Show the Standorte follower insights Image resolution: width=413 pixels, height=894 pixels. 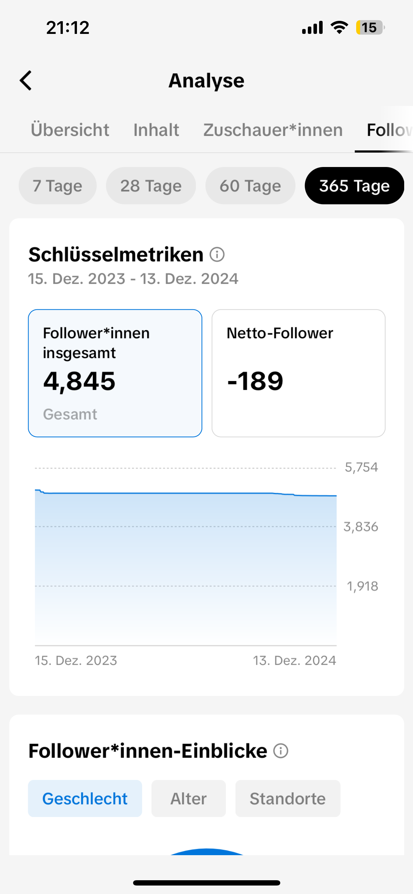[288, 798]
